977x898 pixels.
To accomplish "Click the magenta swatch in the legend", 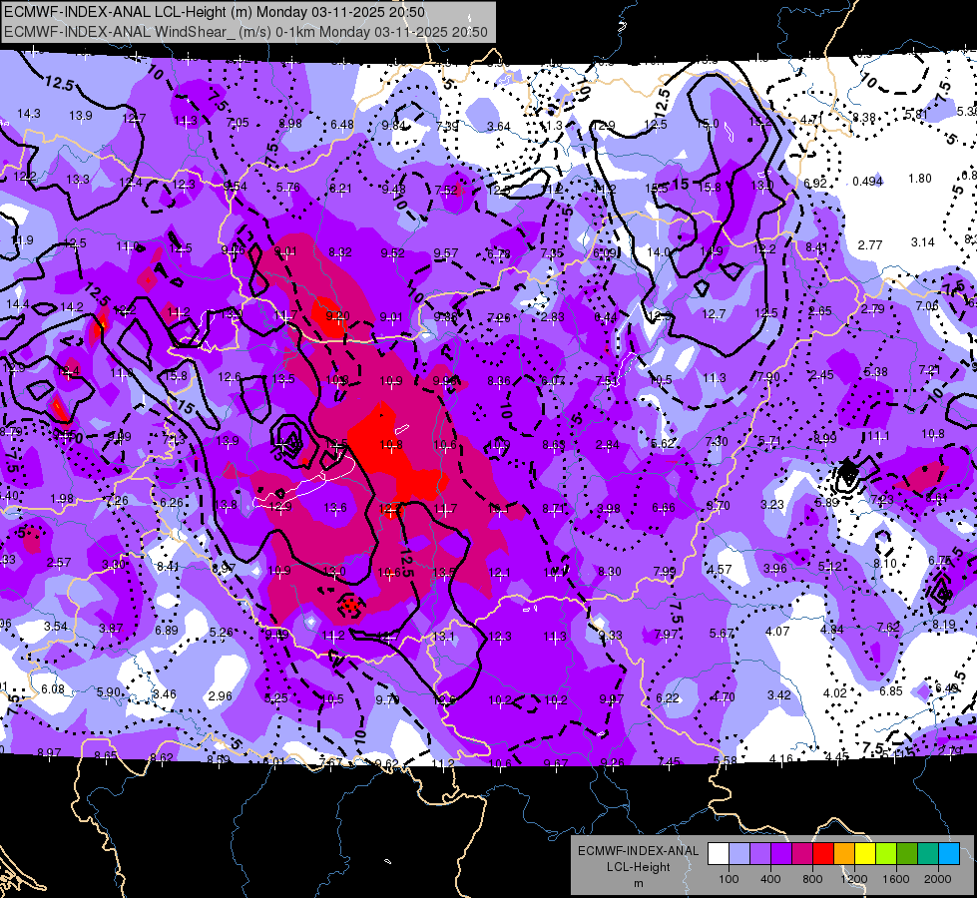I will pos(802,854).
